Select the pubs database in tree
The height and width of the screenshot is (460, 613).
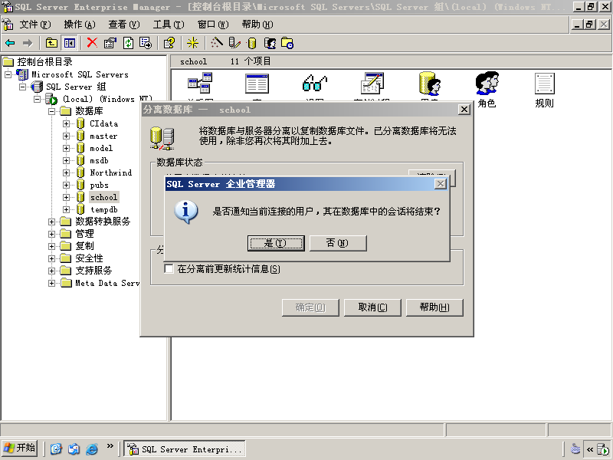click(x=99, y=185)
